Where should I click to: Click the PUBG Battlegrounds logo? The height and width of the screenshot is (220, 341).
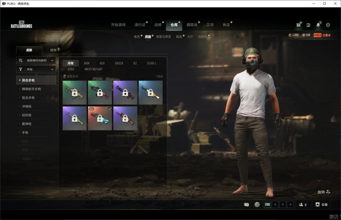[x=21, y=25]
